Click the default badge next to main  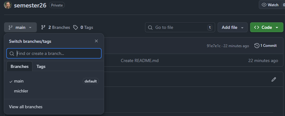coord(91,81)
